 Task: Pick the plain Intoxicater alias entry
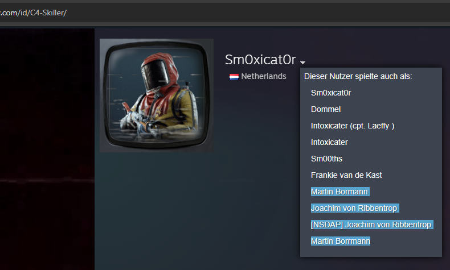coord(329,142)
